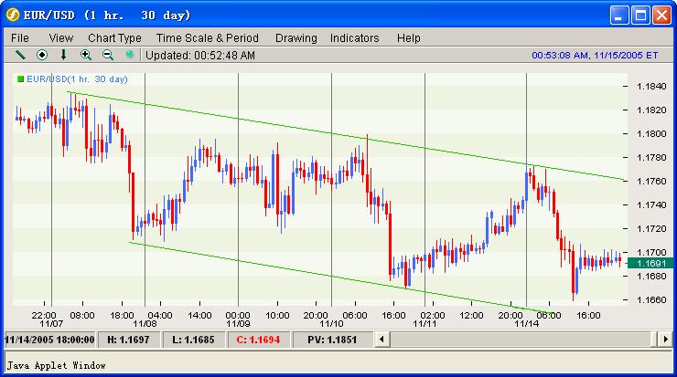Click the 11/14/2005 18:00:00 date field
The width and height of the screenshot is (677, 377).
click(x=49, y=340)
